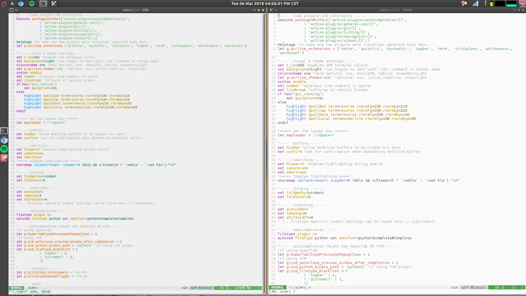526x296 pixels.
Task: Click 'let mapleader' line in GVIM window
Action: click(306, 135)
